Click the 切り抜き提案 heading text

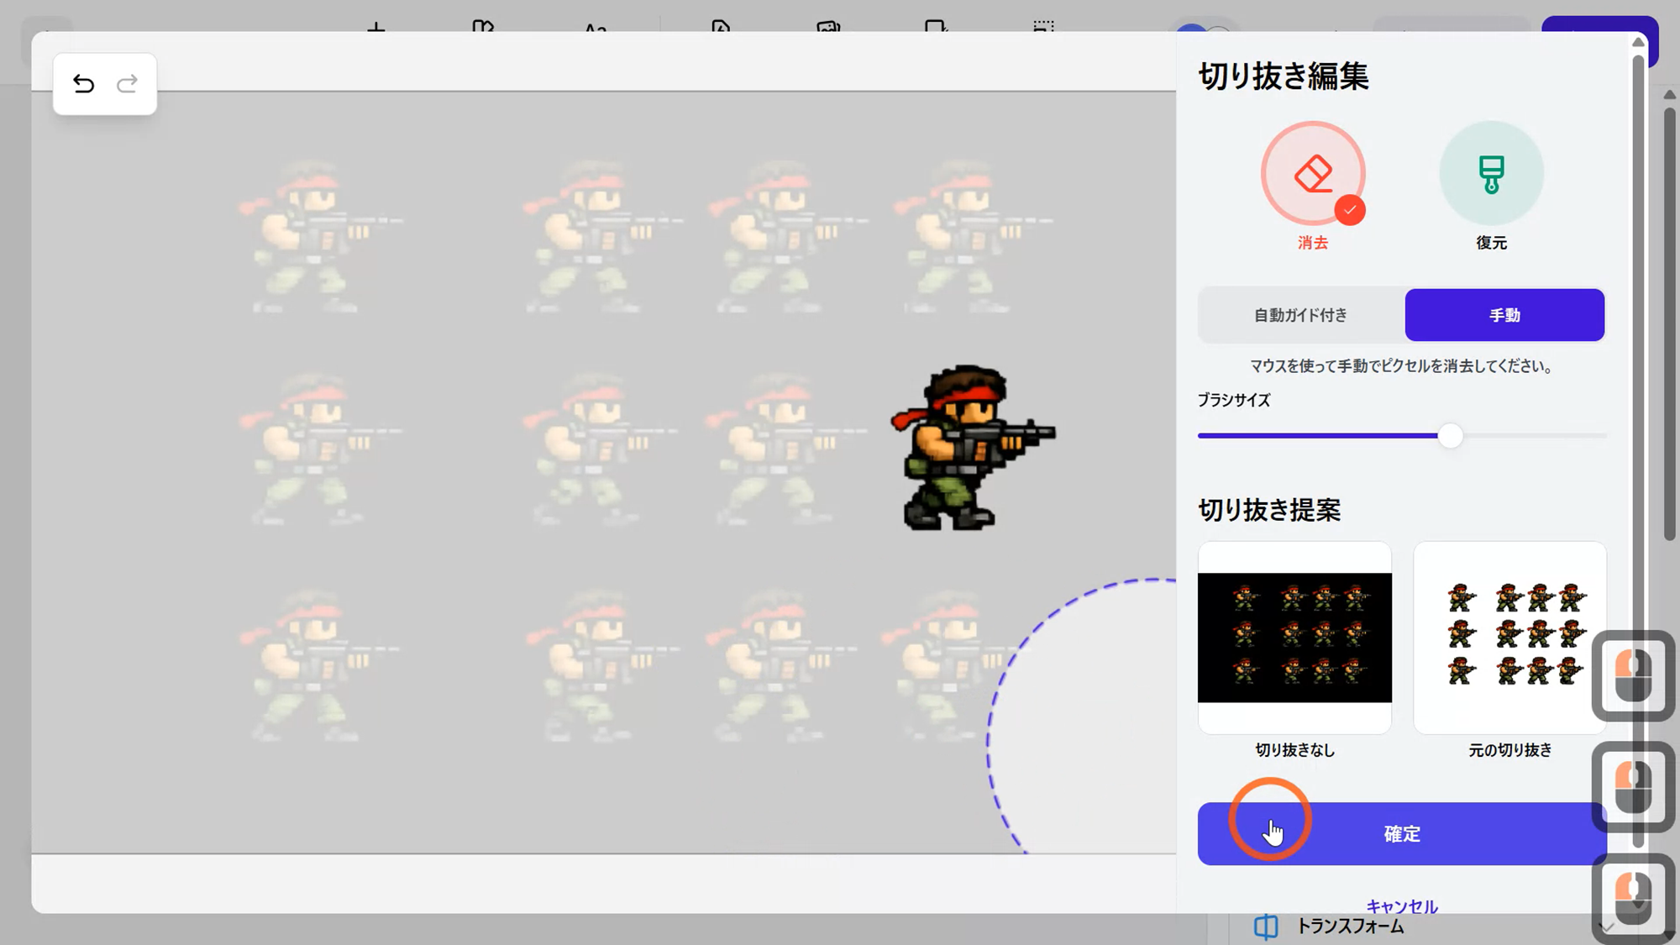click(x=1269, y=510)
